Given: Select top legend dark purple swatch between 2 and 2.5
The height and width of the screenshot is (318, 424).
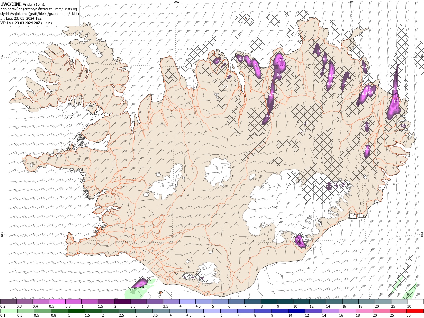Looking at the screenshot, I should point(122,302).
